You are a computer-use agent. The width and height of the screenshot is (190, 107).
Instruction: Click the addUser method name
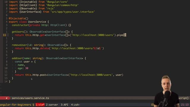[17, 58]
